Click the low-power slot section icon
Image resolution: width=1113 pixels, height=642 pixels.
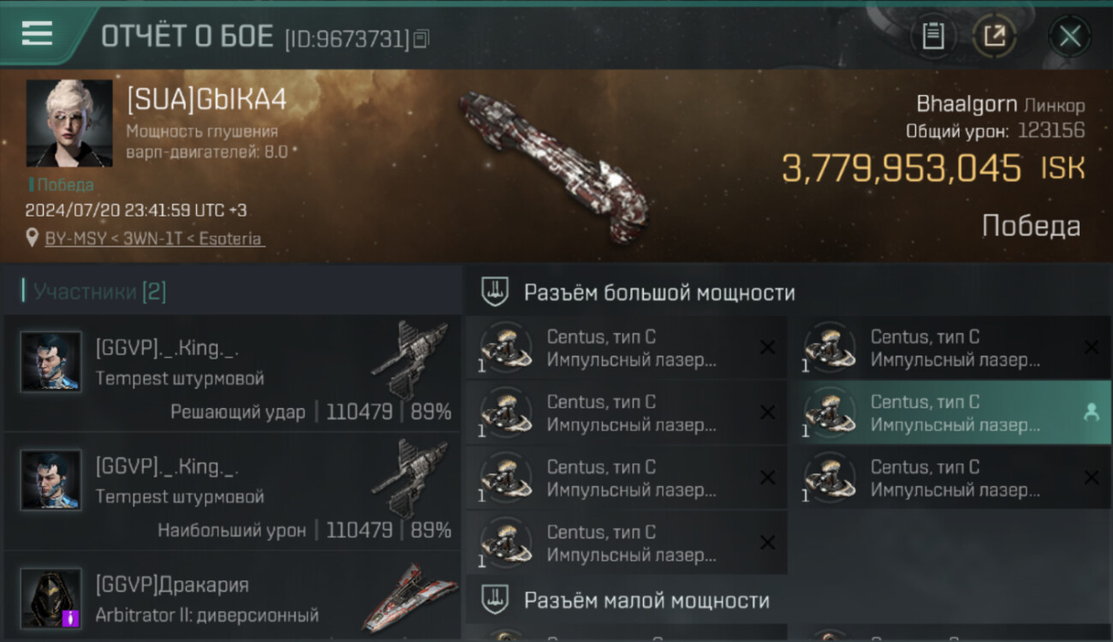click(x=495, y=600)
